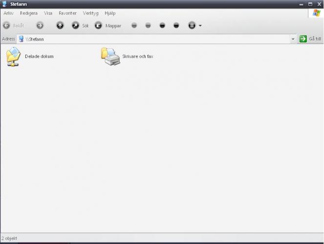Screen dimensions: 324x244
Task: Expand the Views dropdown arrow
Action: [x=200, y=26]
